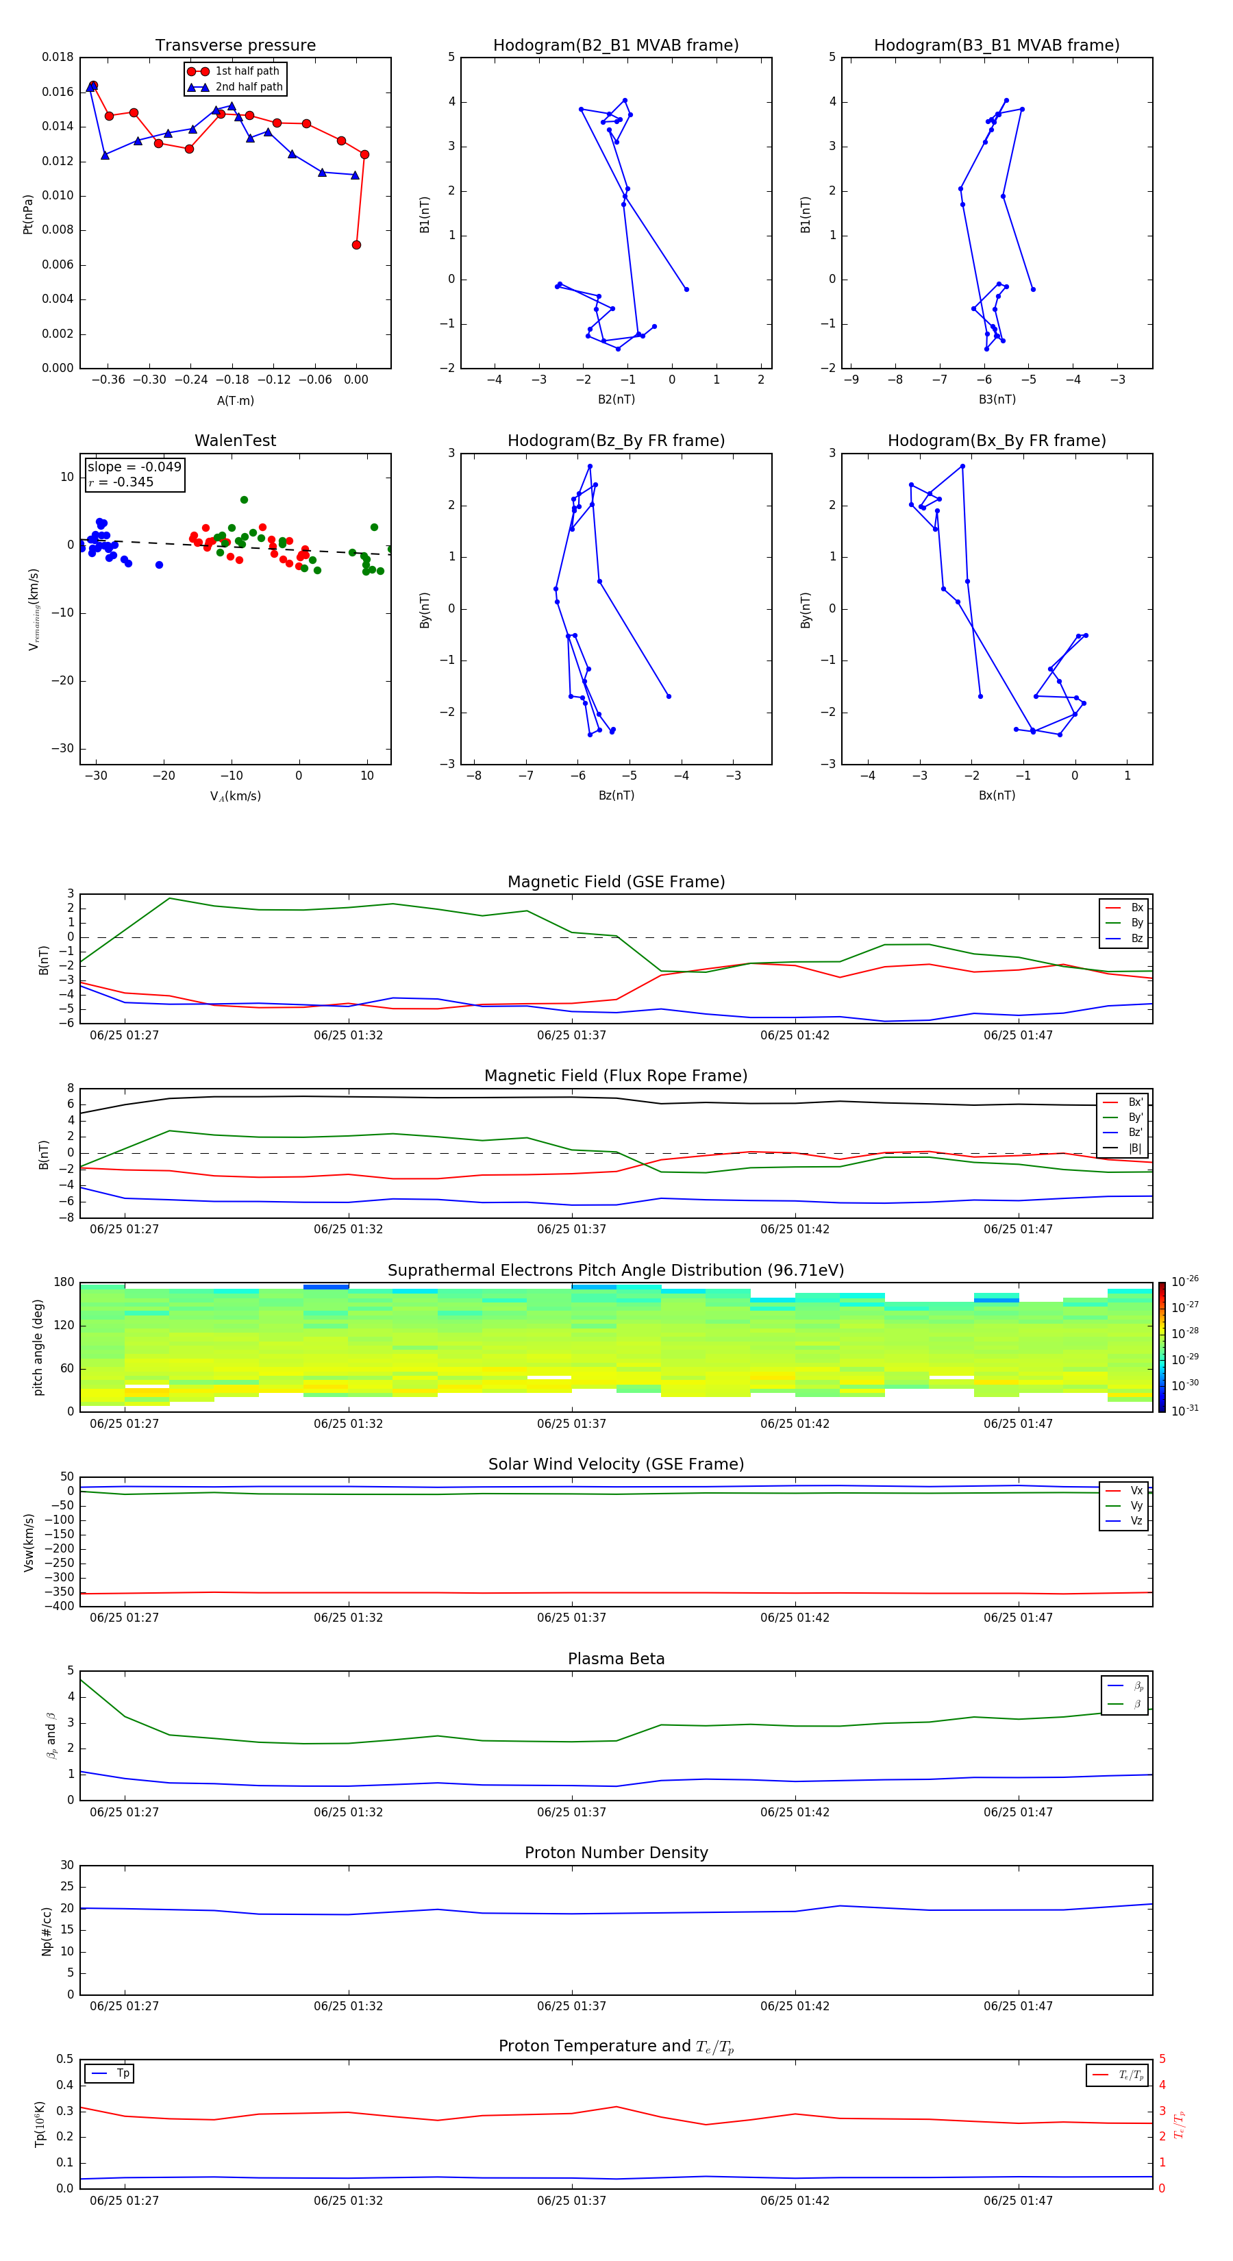This screenshot has height=2261, width=1233.
Task: Click the Hodogram(Bz_By FR frame) title
Action: coord(616,441)
